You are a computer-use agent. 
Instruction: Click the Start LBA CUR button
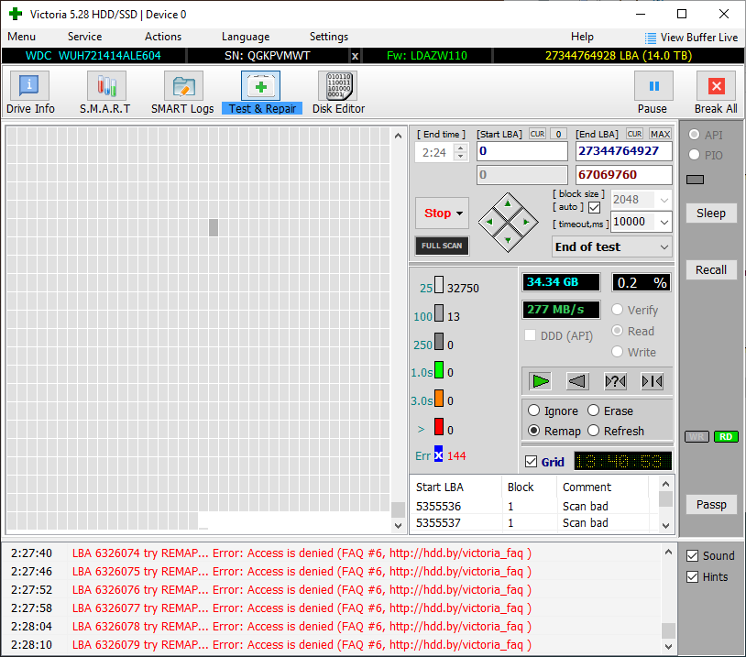coord(538,134)
